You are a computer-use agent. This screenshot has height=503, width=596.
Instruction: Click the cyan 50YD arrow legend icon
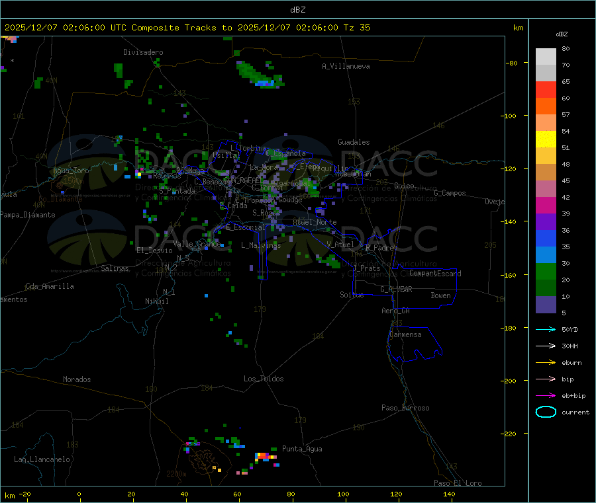[x=546, y=329]
